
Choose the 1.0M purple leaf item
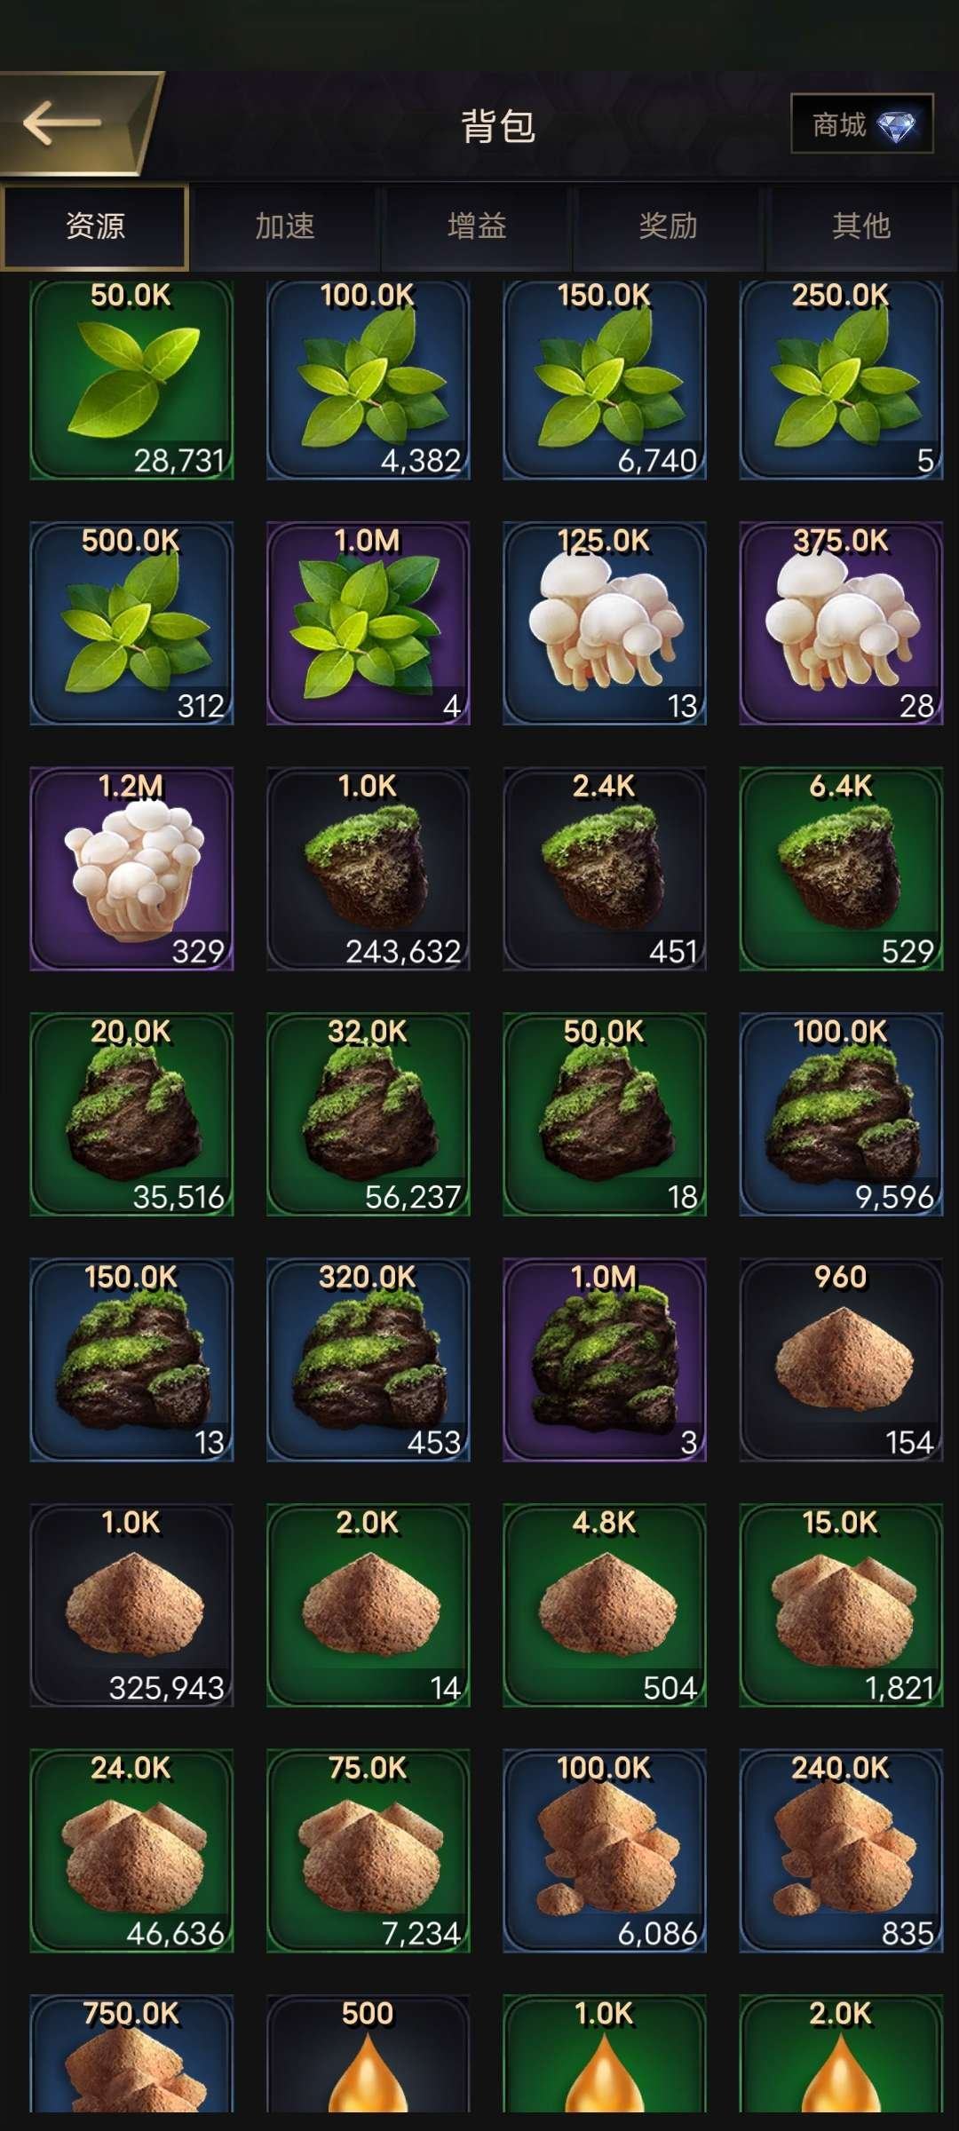click(369, 623)
